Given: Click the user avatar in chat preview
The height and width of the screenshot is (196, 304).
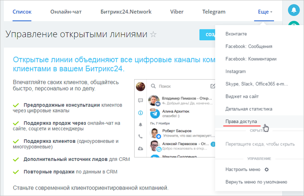Looking at the screenshot, I should (140, 86).
